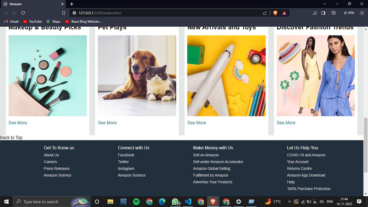368x207 pixels.
Task: Open the Gmail bookmark
Action: click(11, 21)
